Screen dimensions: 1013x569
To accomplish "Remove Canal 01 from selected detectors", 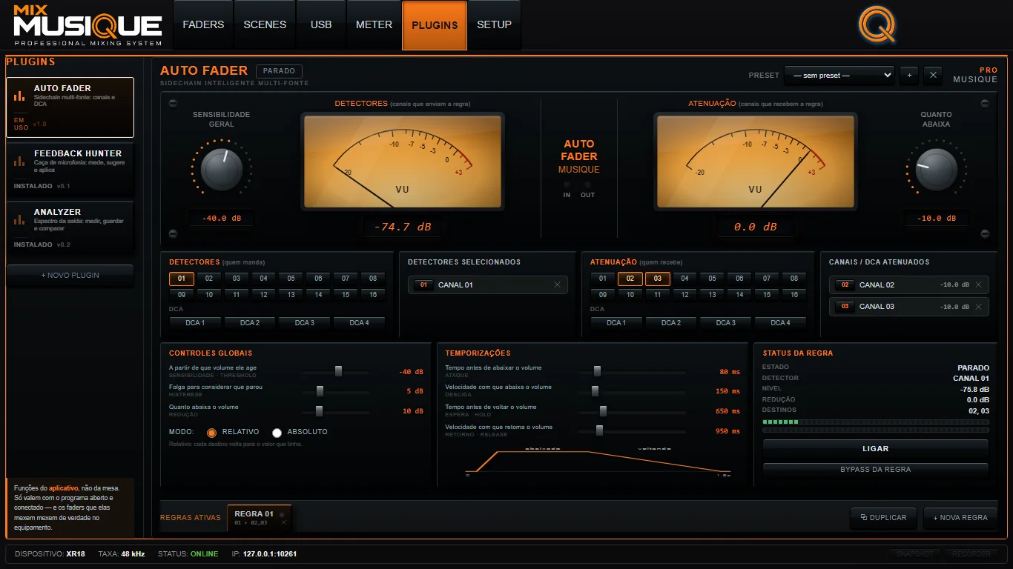I will (x=558, y=284).
